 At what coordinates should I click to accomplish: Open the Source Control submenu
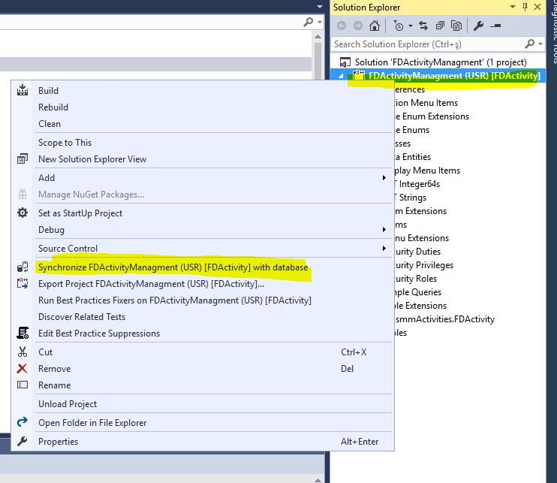(68, 248)
